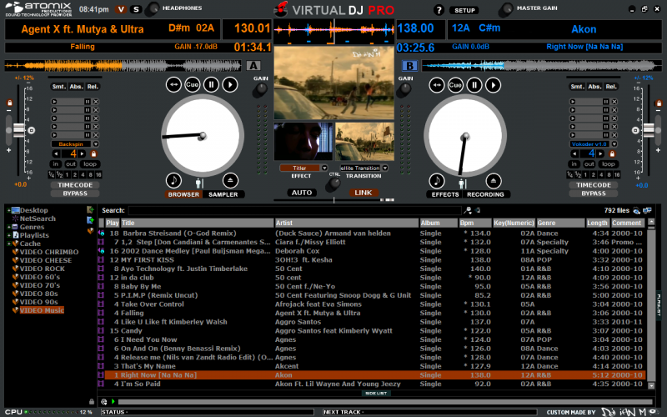Click the music note icon on deck A
This screenshot has height=417, width=667.
point(173,180)
